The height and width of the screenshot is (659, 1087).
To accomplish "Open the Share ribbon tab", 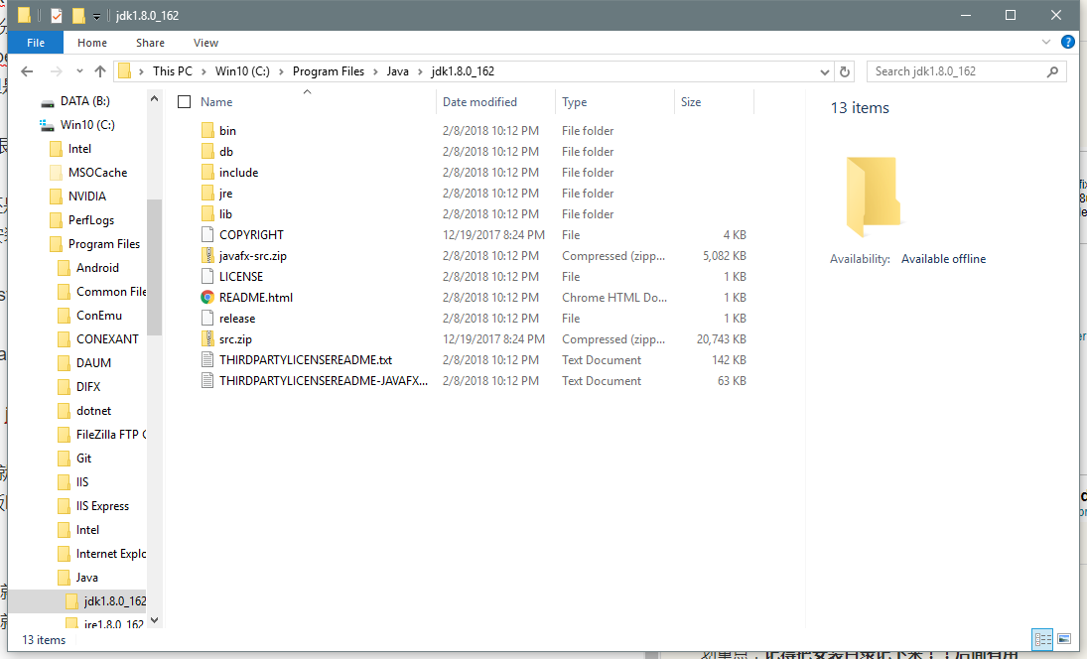I will [x=151, y=43].
